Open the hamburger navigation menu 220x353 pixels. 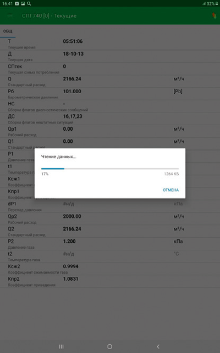pyautogui.click(x=10, y=16)
